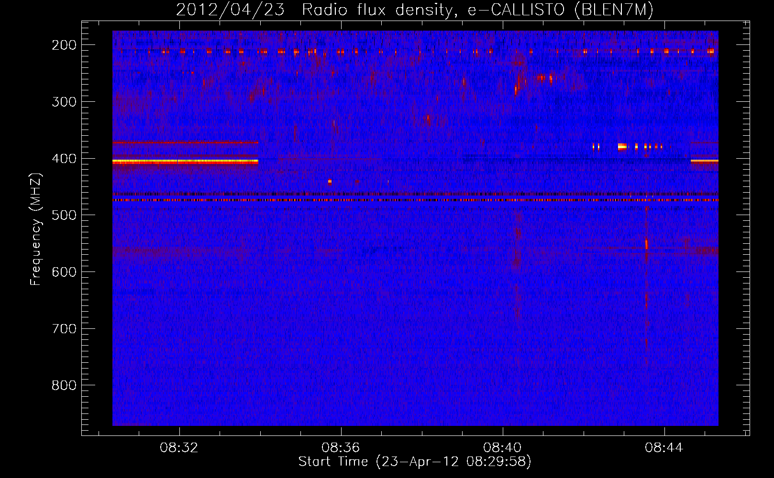Click the 800 frequency tick label
Viewport: 774px width, 478px height.
click(x=64, y=385)
